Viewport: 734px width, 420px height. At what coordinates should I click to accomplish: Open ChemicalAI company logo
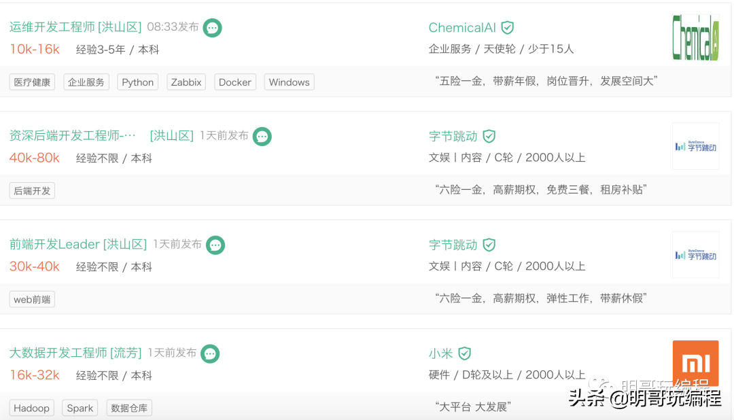[x=696, y=37]
